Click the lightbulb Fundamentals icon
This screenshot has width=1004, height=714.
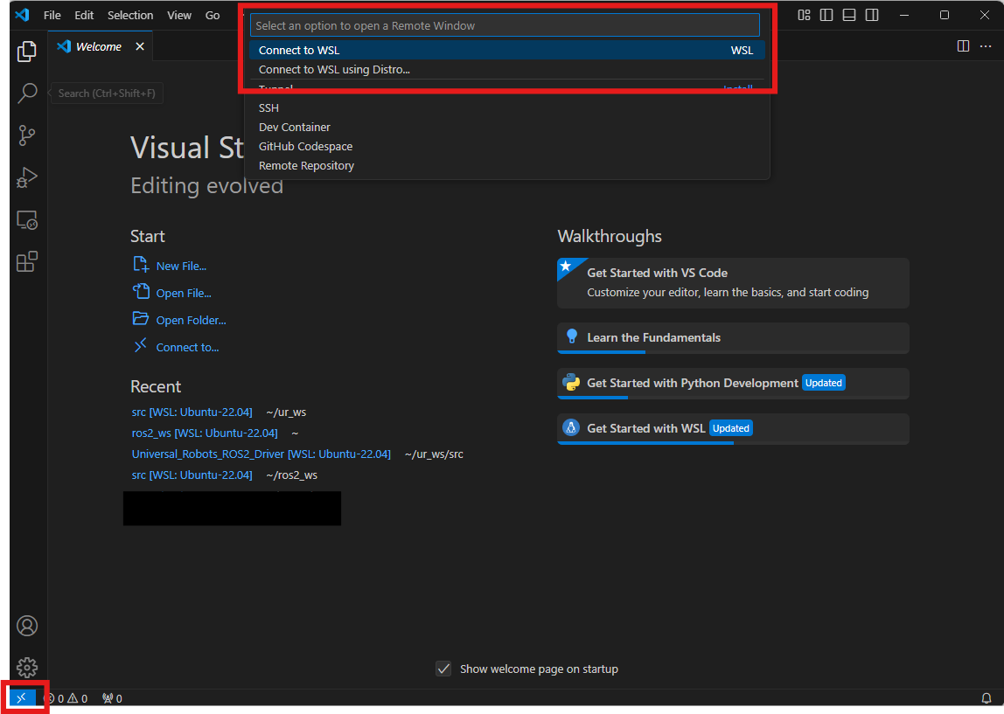[x=572, y=336]
